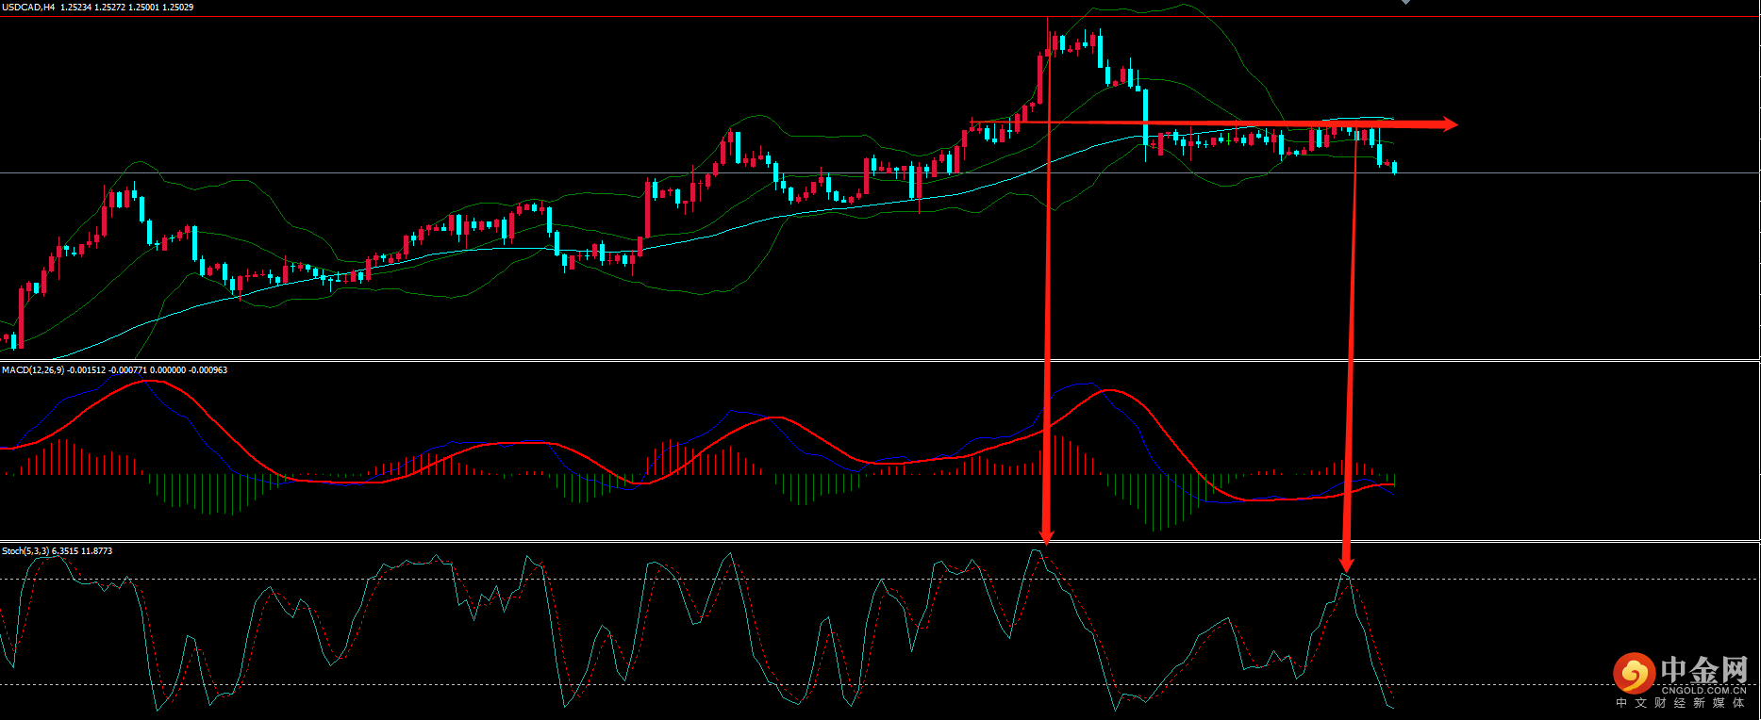Click the Stochastic value 11.8773
Screen dimensions: 1761x720
coord(96,551)
